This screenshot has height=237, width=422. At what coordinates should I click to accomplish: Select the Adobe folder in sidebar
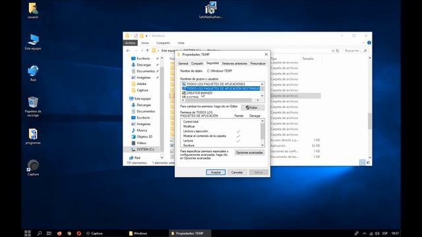tap(142, 84)
